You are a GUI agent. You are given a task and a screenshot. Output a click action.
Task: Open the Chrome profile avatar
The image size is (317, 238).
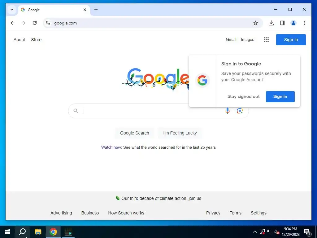click(x=293, y=23)
